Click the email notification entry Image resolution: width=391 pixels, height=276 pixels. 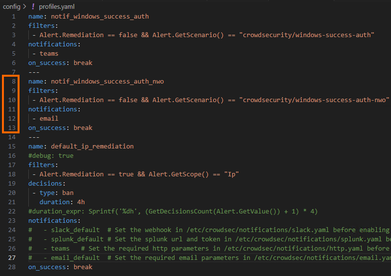pyautogui.click(x=49, y=118)
